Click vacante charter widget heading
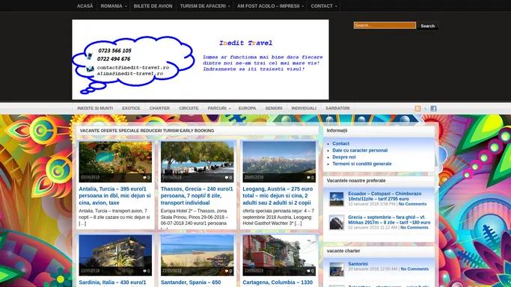The image size is (511, 287). click(343, 251)
